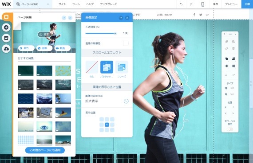The image size is (253, 163).
Task: Choose the 画像 image background button
Action: point(44,48)
